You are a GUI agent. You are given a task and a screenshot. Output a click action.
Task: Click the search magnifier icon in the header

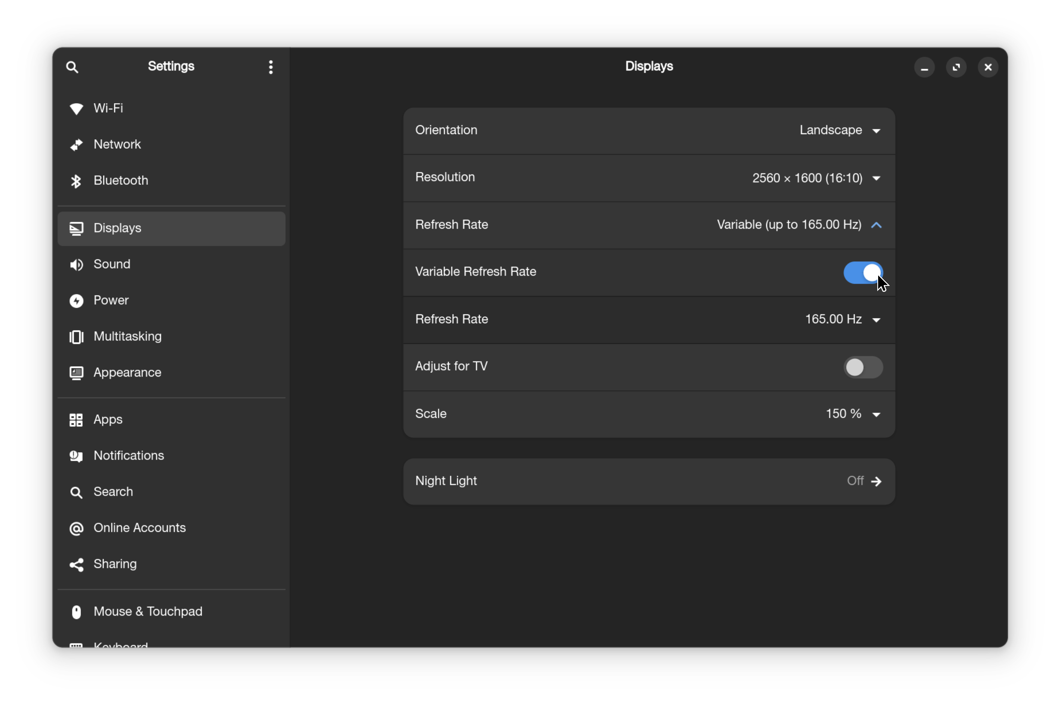(x=72, y=67)
